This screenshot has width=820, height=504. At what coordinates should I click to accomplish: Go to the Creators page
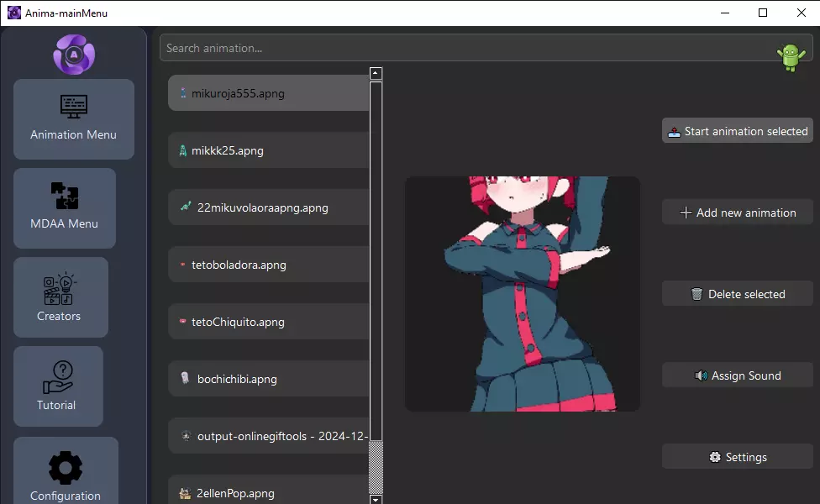60,297
